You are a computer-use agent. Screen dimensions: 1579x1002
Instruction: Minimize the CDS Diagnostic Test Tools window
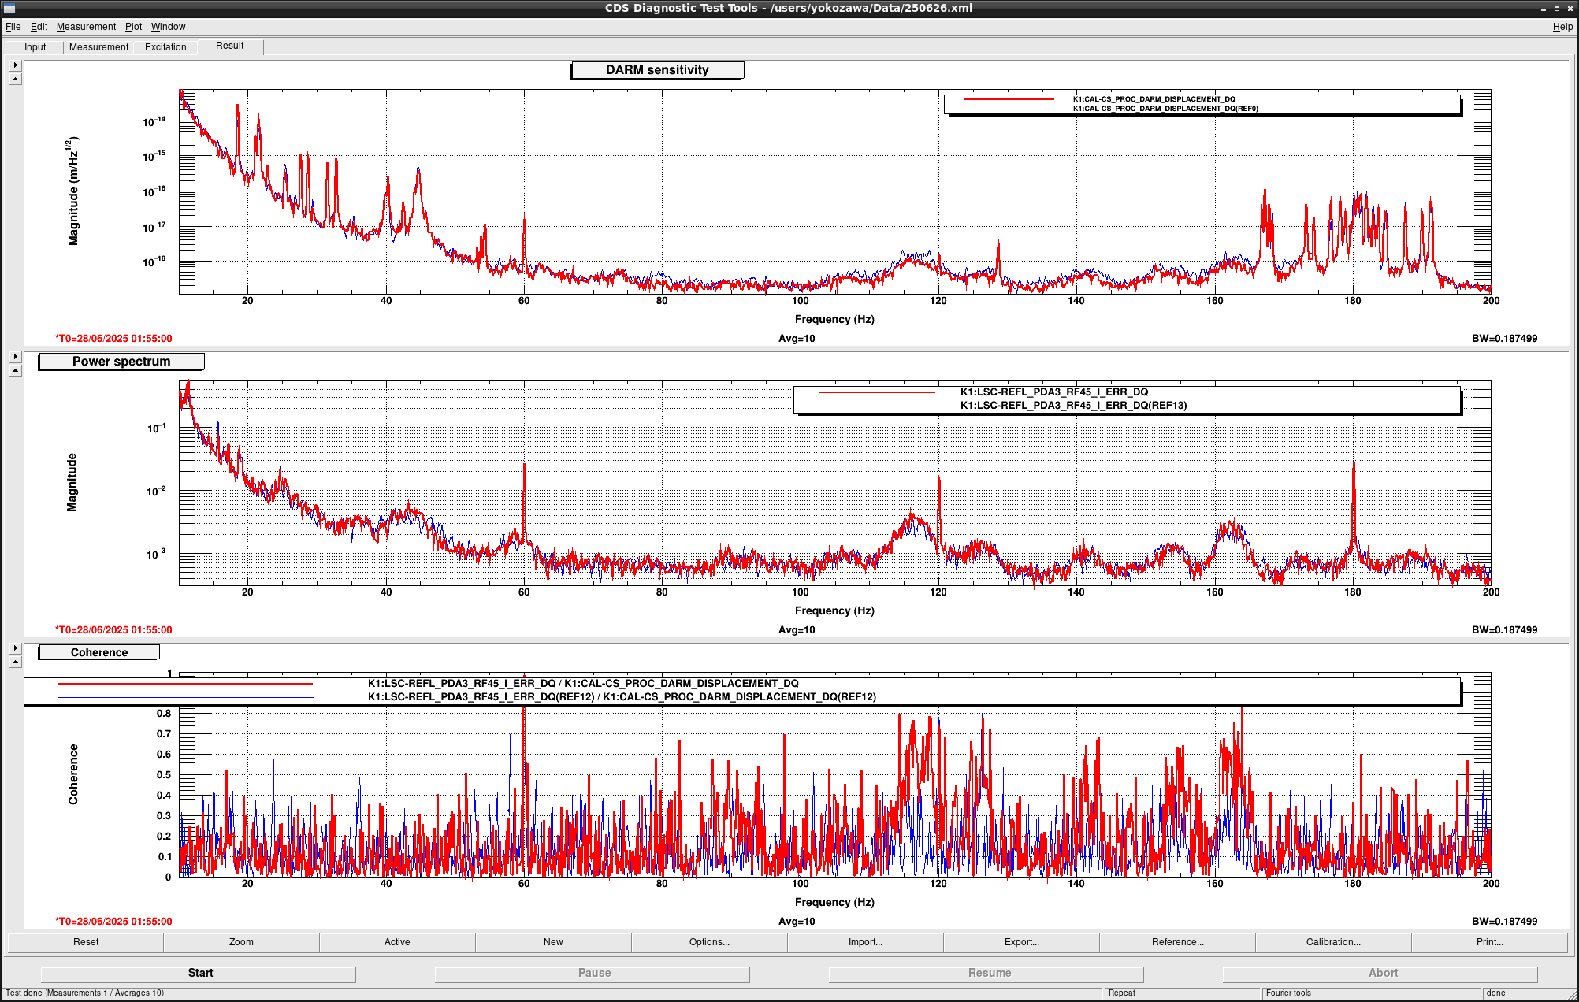pyautogui.click(x=1544, y=9)
